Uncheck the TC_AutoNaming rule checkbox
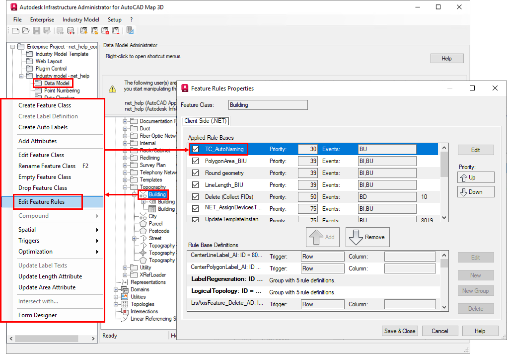507x354 pixels. (195, 149)
